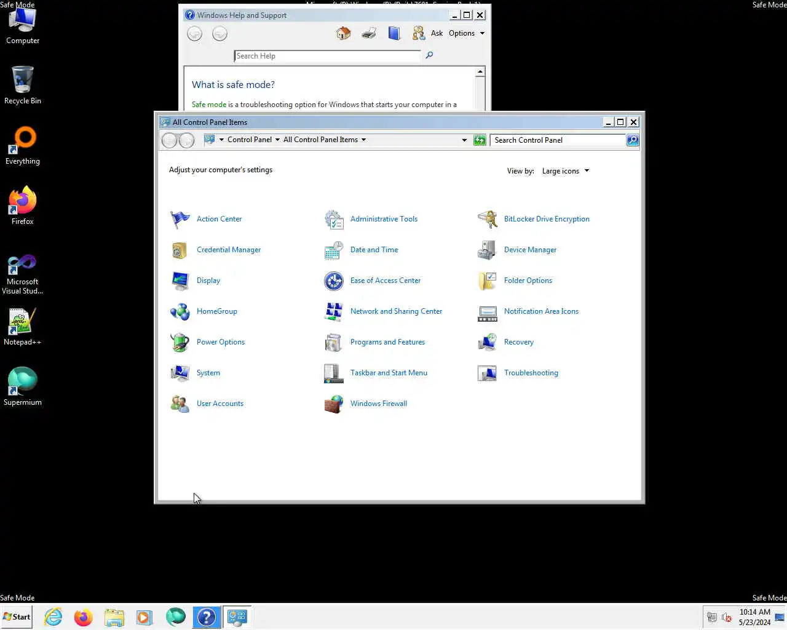Open the Windows Firewall link
The width and height of the screenshot is (787, 630).
(379, 404)
